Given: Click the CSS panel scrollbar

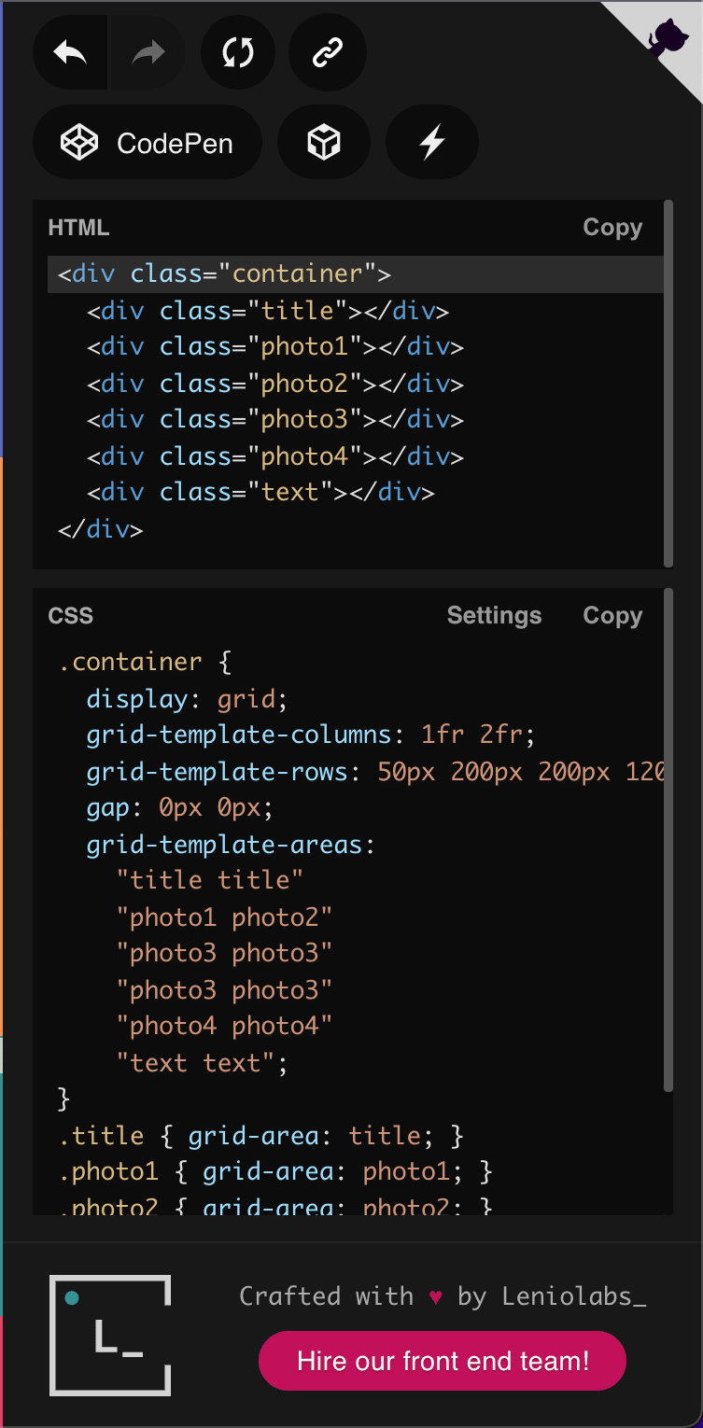Looking at the screenshot, I should click(x=668, y=840).
